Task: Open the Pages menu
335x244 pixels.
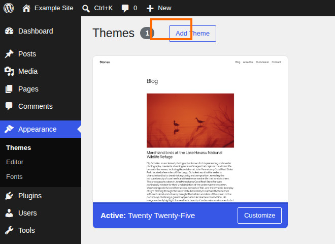Action: coord(28,89)
